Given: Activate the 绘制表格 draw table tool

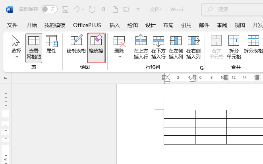Looking at the screenshot, I should [76, 44].
